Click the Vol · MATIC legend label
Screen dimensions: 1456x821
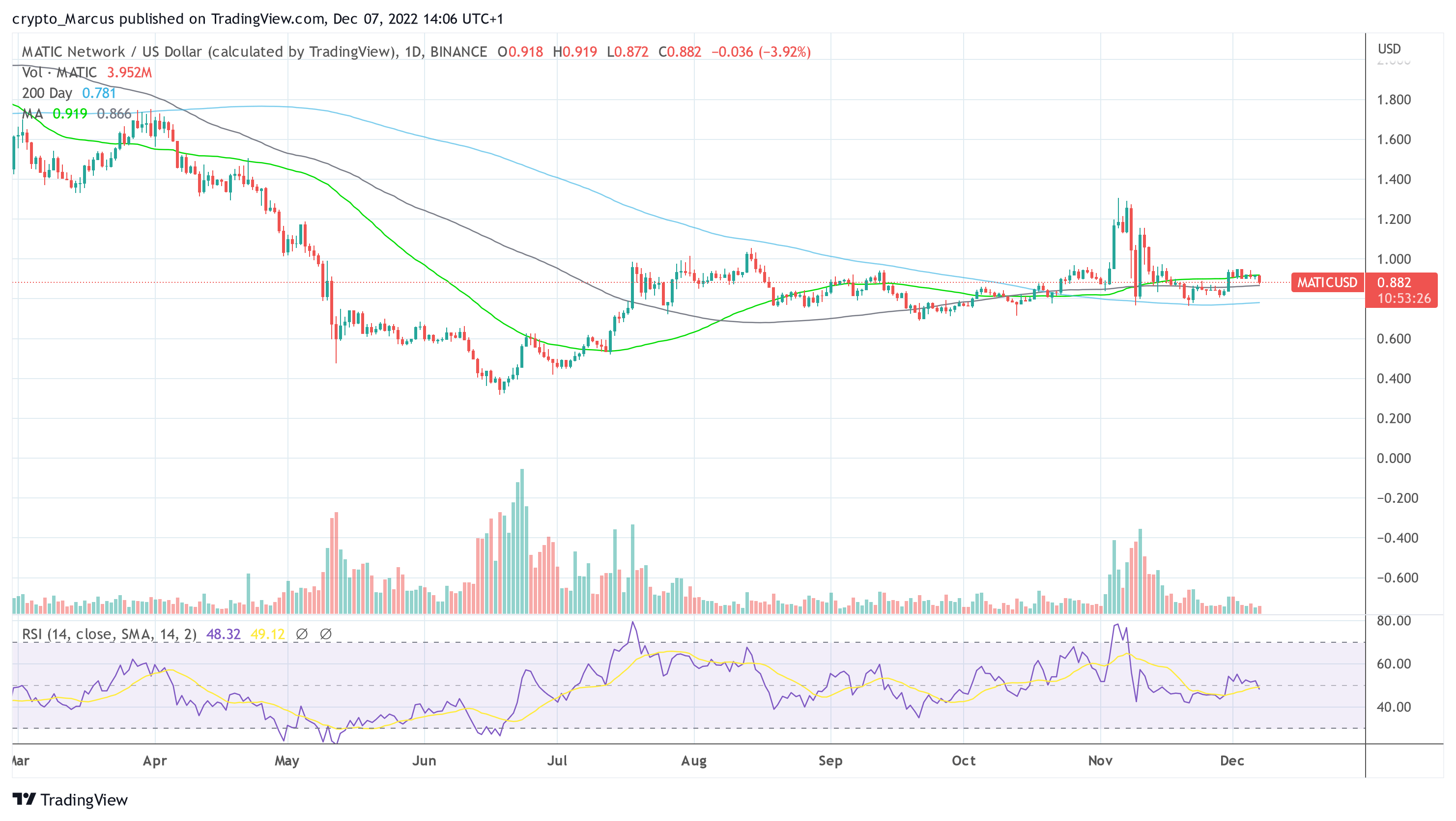(59, 72)
